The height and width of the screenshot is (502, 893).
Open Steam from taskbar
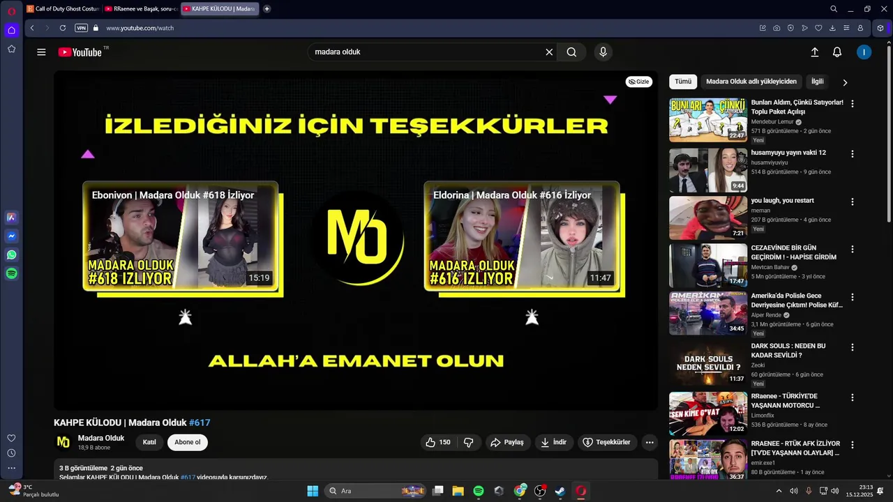tap(560, 491)
